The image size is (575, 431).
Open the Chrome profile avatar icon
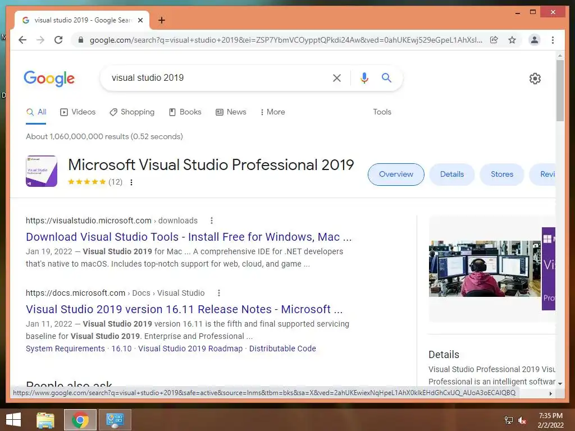(535, 40)
